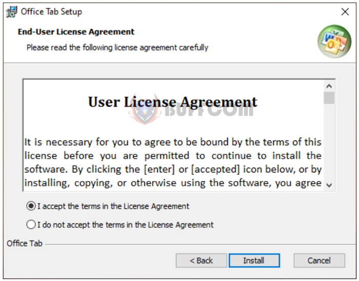Close the Office Tab Setup window

click(345, 12)
